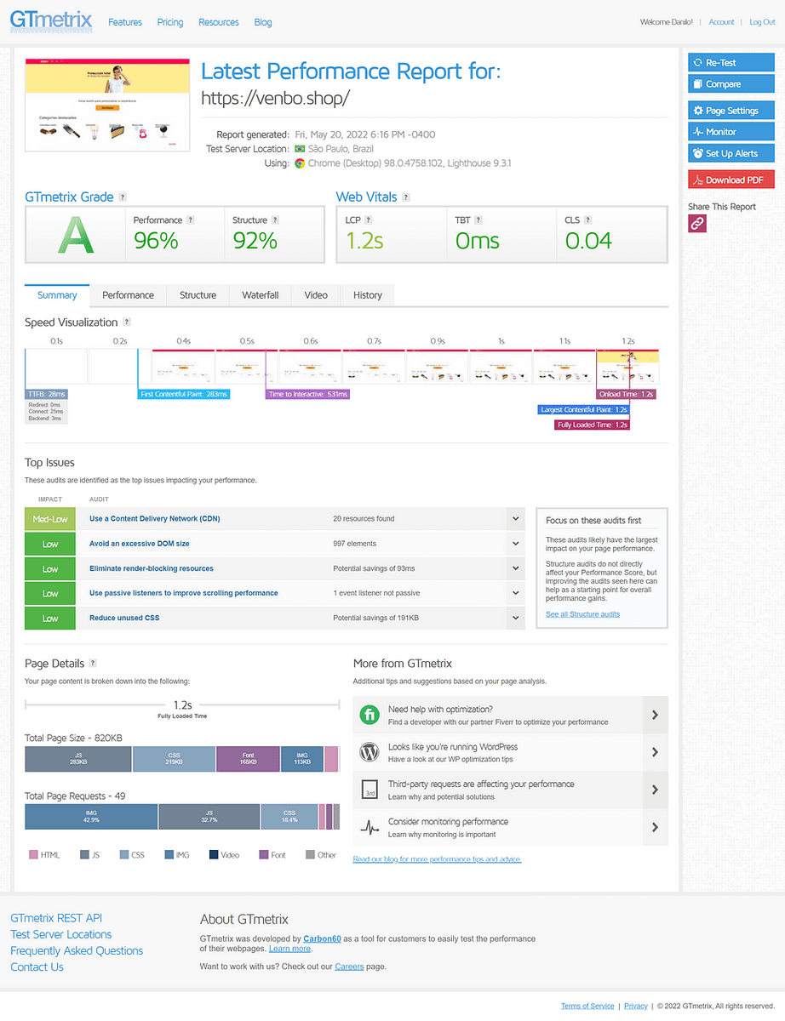Screen dimensions: 785x1021
Task: Click Eliminate render-blocking resources link
Action: tap(152, 568)
